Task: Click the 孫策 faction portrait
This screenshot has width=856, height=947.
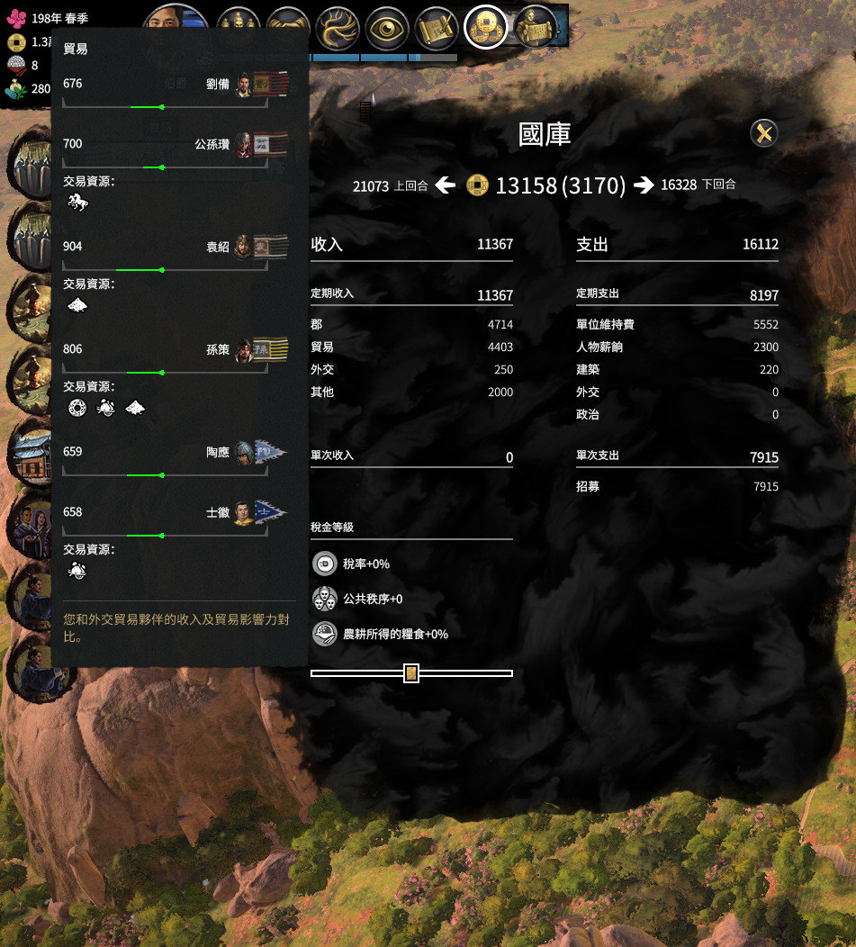Action: [x=243, y=349]
